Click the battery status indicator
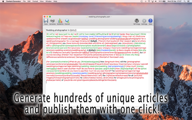 click(x=162, y=1)
